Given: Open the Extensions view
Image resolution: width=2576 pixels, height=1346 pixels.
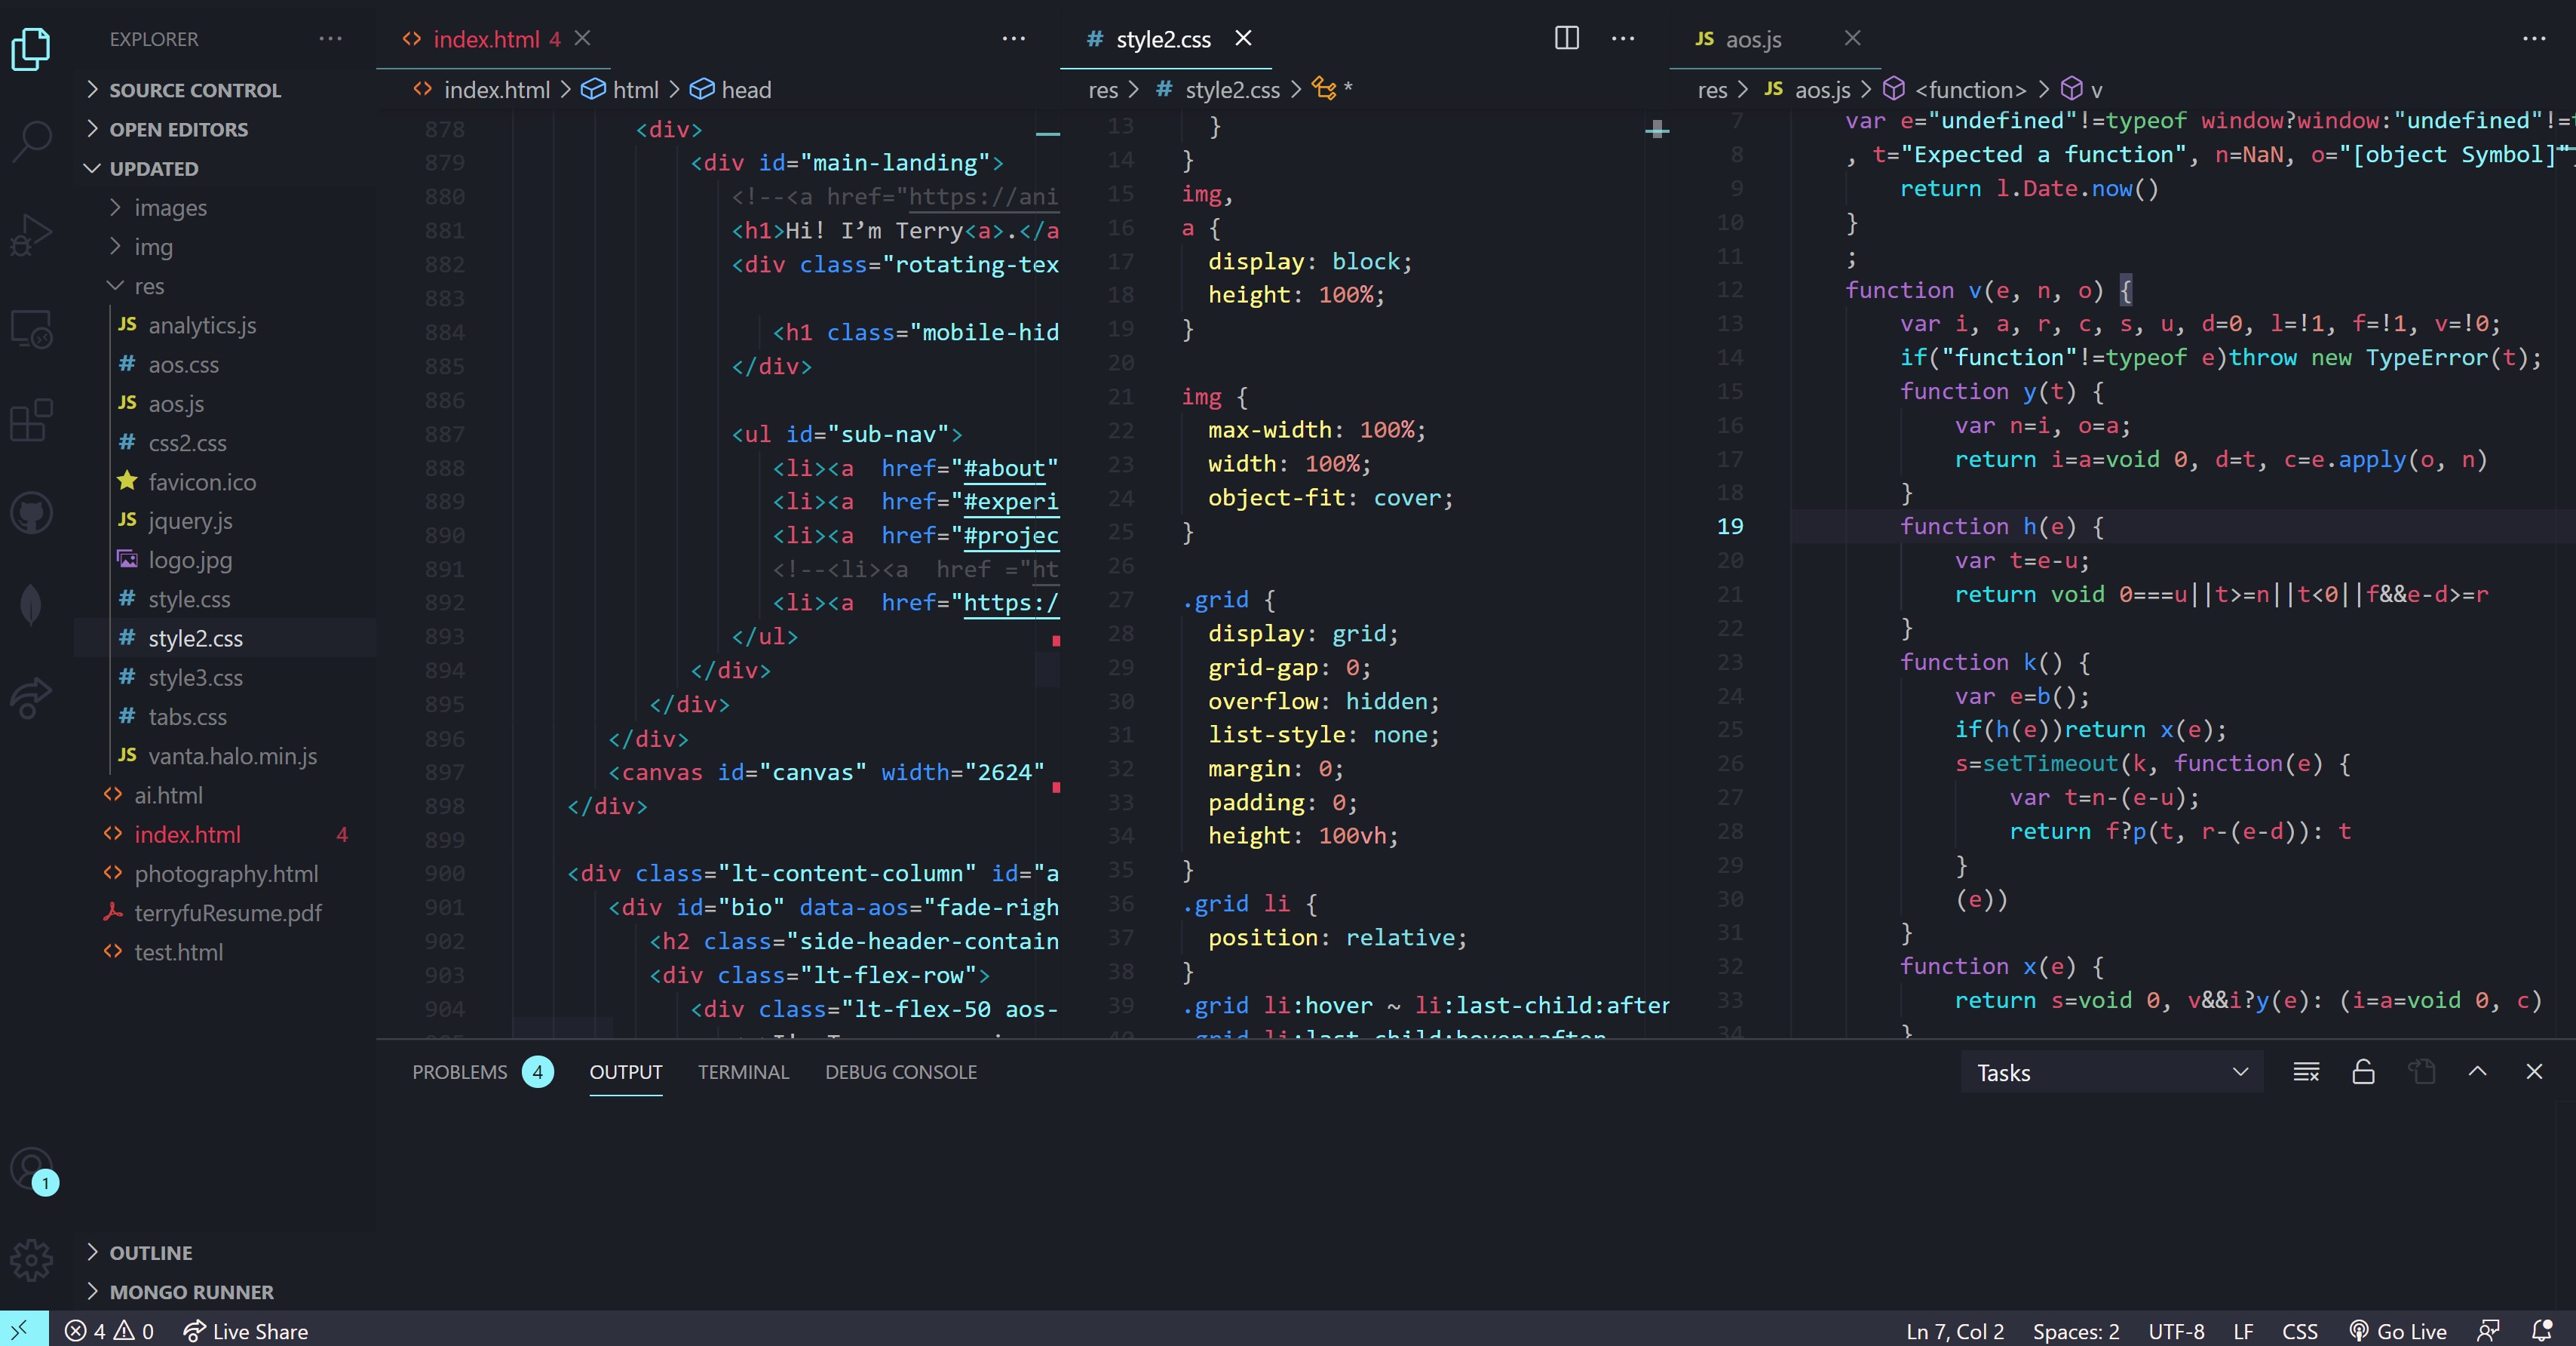Looking at the screenshot, I should pyautogui.click(x=32, y=420).
